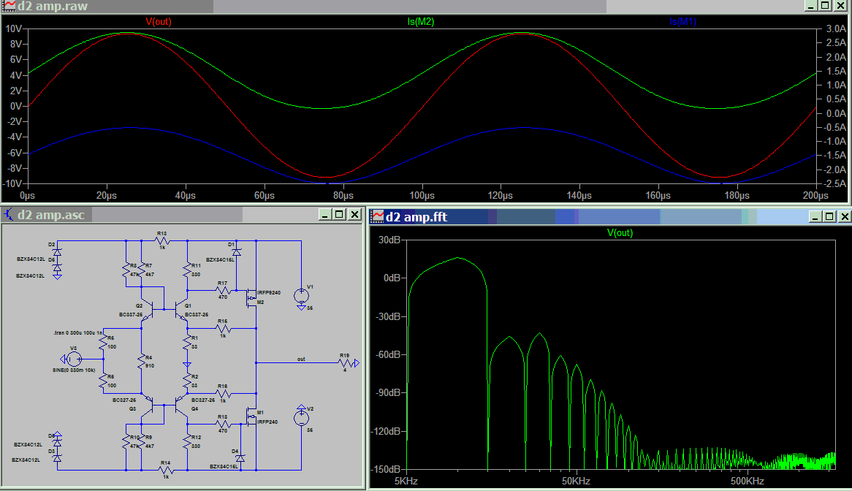Screen dimensions: 852x491
Task: Select zener diode D1 symbol
Action: click(x=236, y=253)
